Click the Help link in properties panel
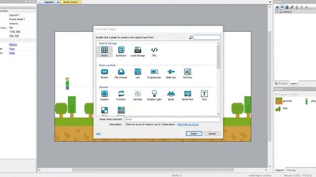 (12, 53)
